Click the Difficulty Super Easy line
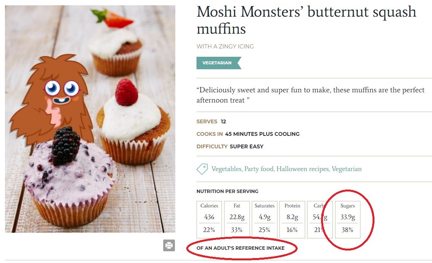432x263 pixels. click(x=230, y=146)
